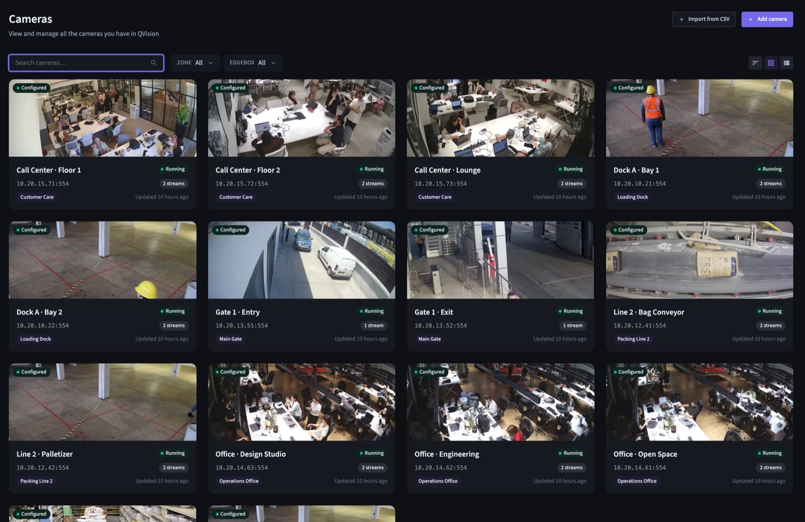Expand the ZONE filter dropdown

(195, 63)
